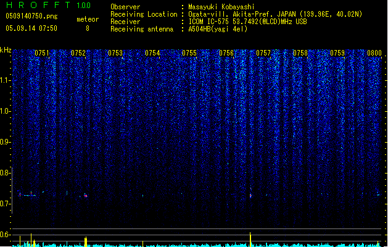Viewport: 388px width, 247px height.
Task: Click the 1.1 kHz axis label
Action: [x=5, y=80]
